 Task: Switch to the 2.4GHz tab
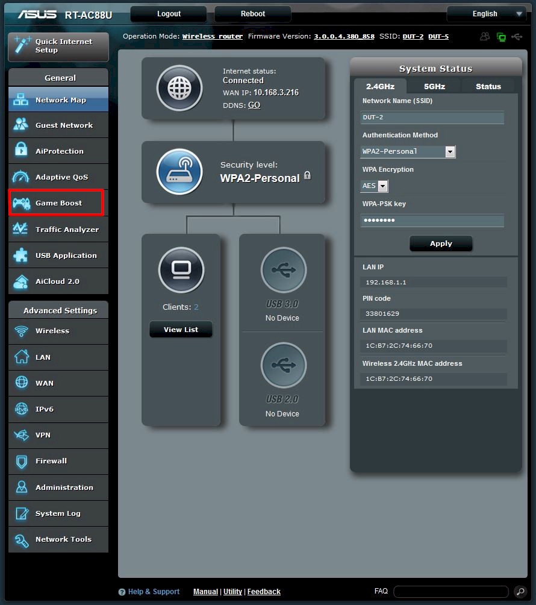coord(380,86)
